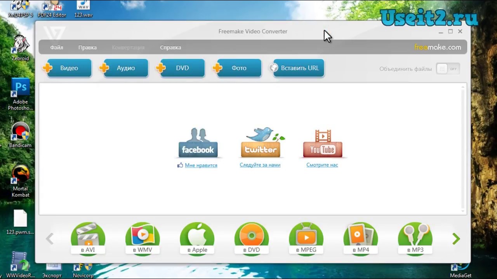Select the 123.wav desktop file

tap(83, 9)
